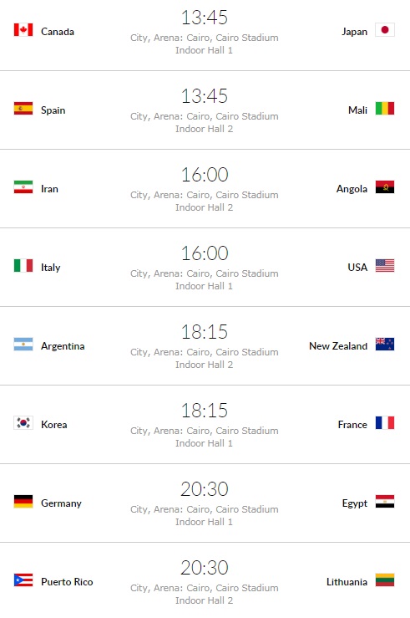This screenshot has height=618, width=410.
Task: Select the 13:45 Canada vs Japan time
Action: (x=205, y=18)
